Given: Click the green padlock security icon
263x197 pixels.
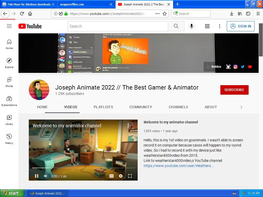Looking at the screenshot, I should (x=66, y=14).
